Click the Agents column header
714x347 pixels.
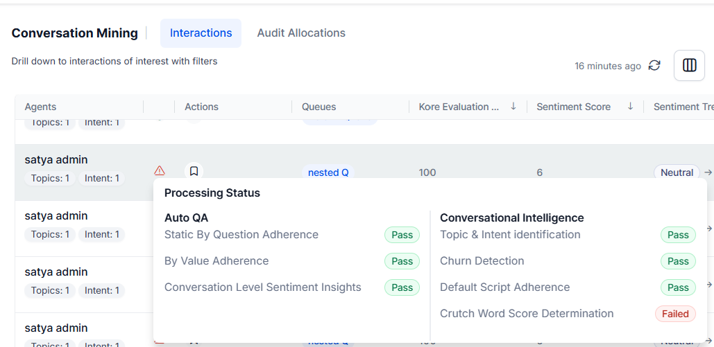pos(40,107)
